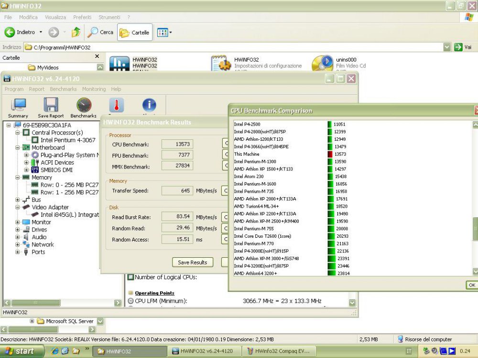Open the Benchmarks menu
The width and height of the screenshot is (478, 358).
coord(63,89)
